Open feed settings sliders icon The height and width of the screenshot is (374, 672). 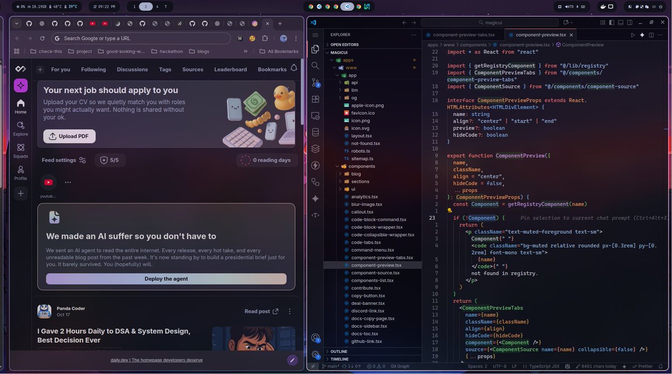pos(82,160)
